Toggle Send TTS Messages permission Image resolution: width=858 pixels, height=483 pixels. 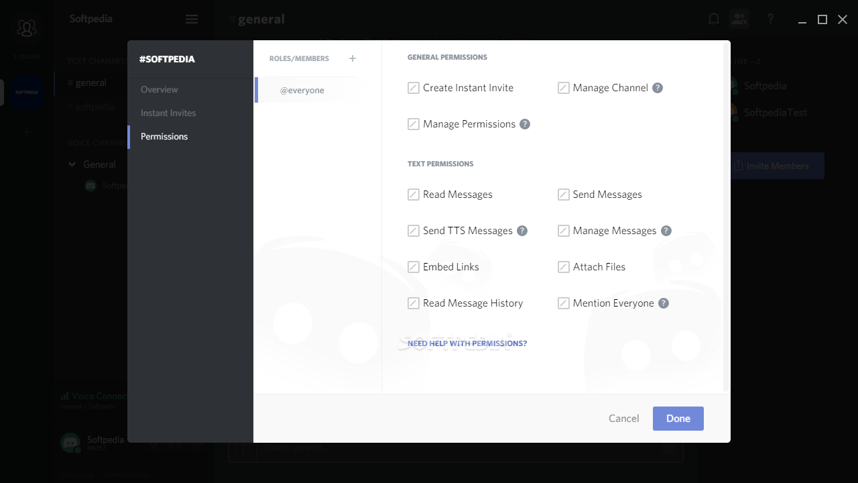tap(414, 231)
